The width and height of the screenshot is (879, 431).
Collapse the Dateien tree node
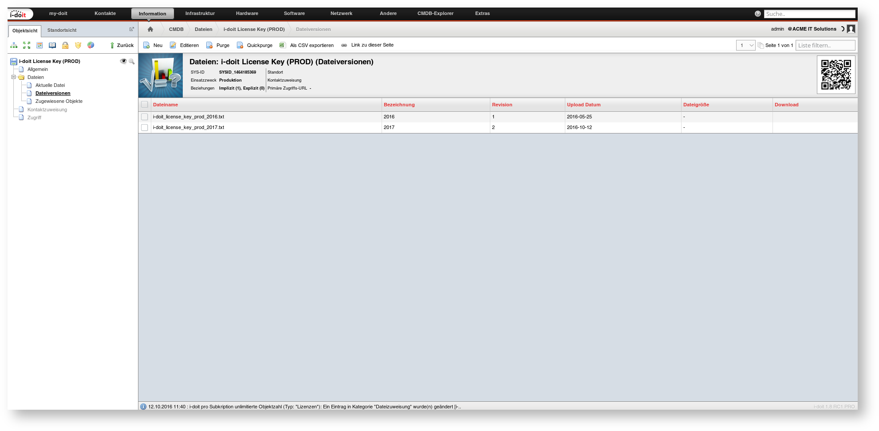pos(14,77)
